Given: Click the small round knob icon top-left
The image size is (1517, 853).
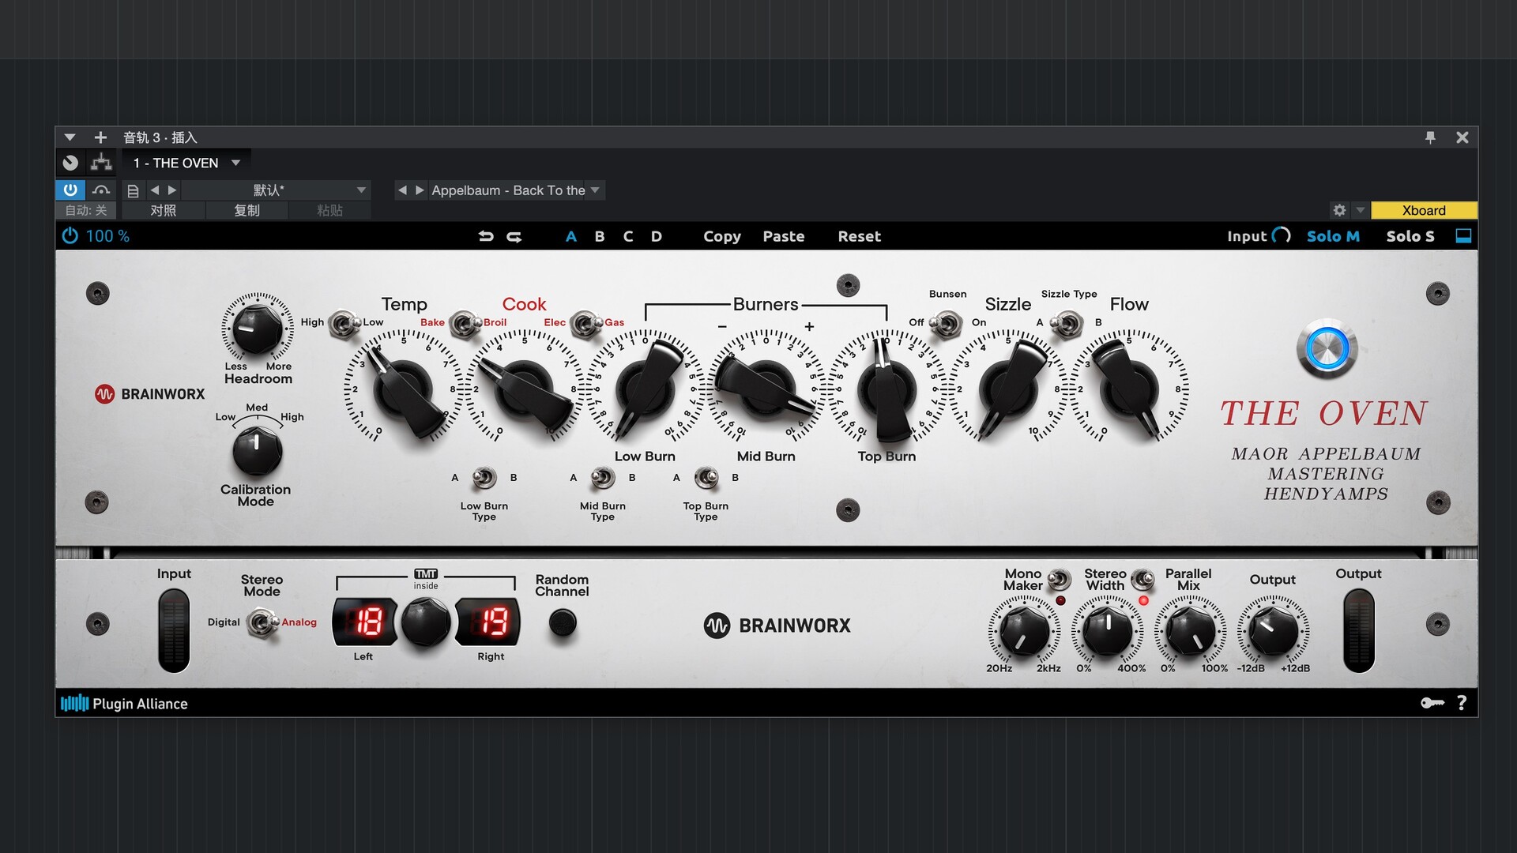Looking at the screenshot, I should pyautogui.click(x=70, y=163).
